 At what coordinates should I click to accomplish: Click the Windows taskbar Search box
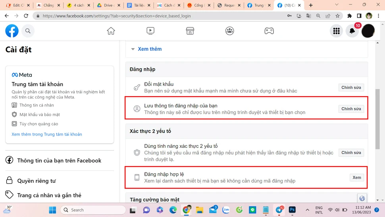(x=93, y=210)
